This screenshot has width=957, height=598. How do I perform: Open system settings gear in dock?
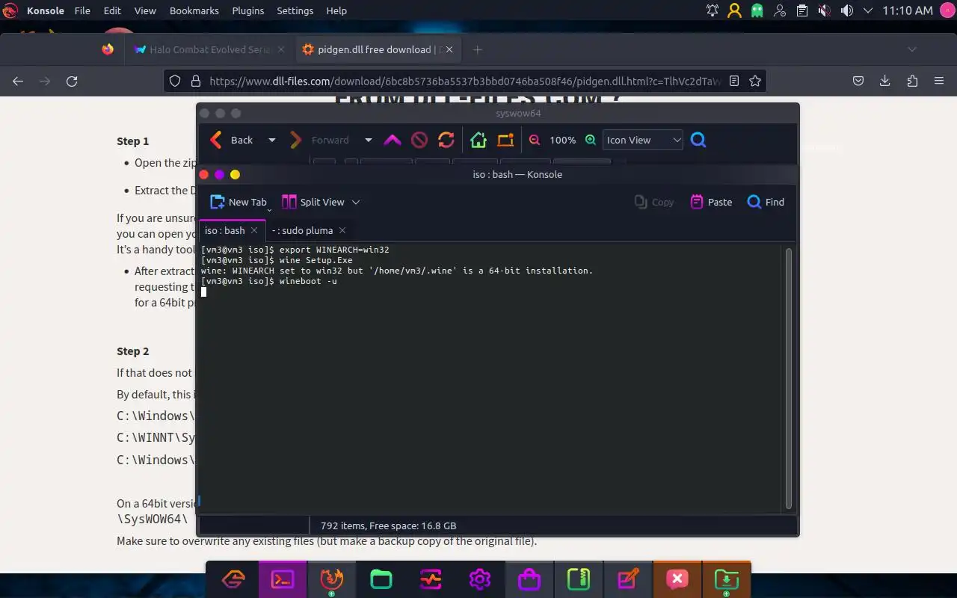click(479, 579)
